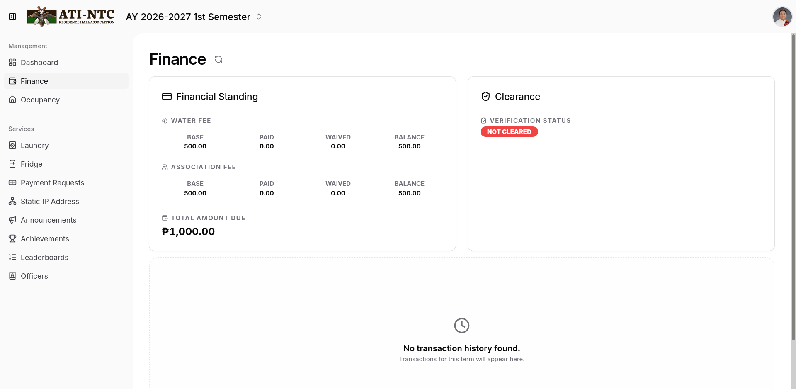Click the Financial Standing card icon
The height and width of the screenshot is (389, 796).
tap(167, 97)
